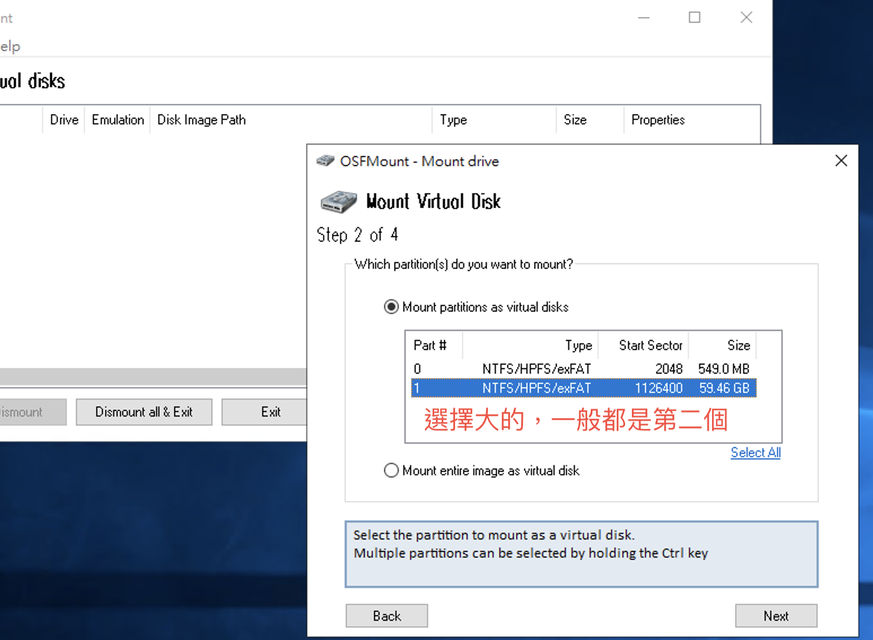873x640 pixels.
Task: Click the Mount Virtual Disk header icon
Action: pyautogui.click(x=338, y=201)
